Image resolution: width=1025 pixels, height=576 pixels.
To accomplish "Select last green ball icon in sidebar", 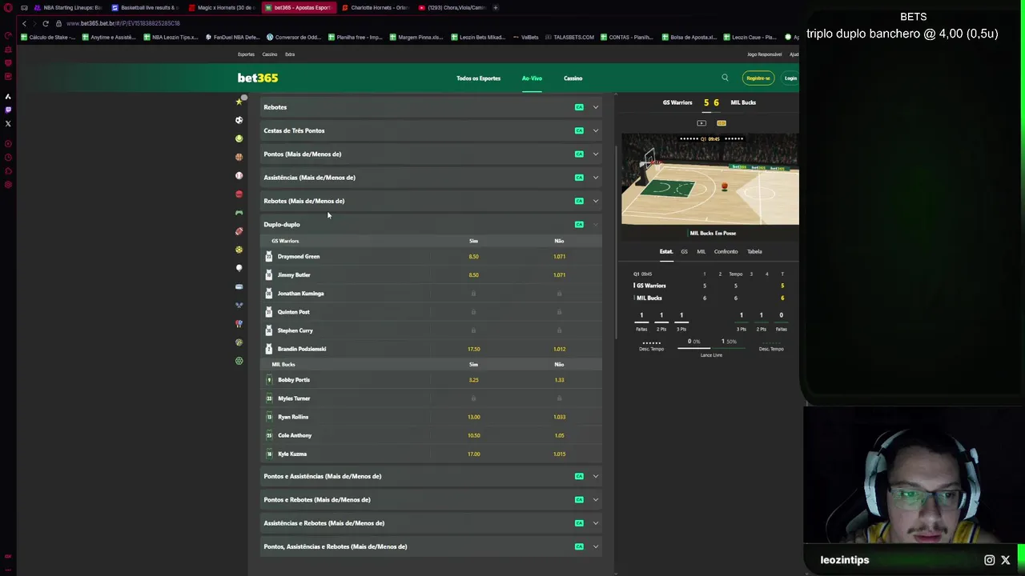I will 239,361.
